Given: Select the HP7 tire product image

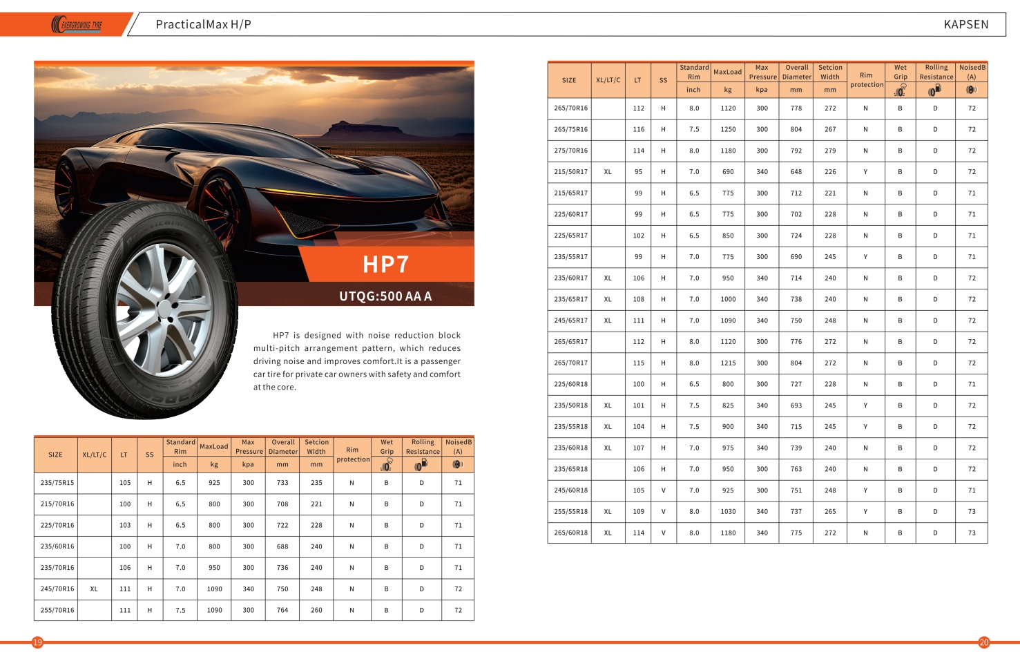Looking at the screenshot, I should [x=144, y=311].
